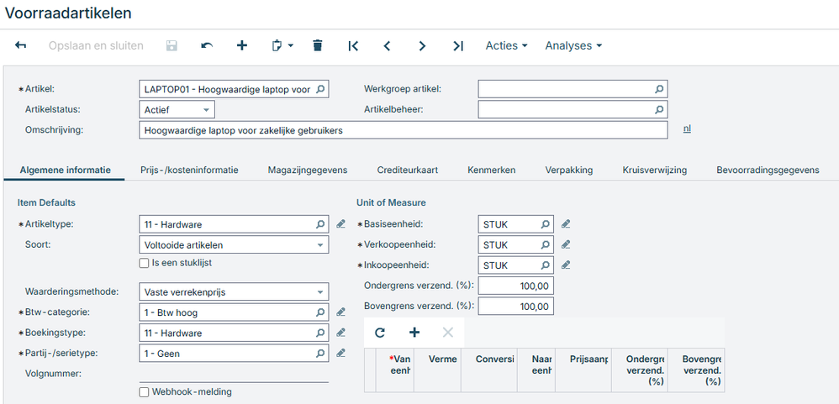839x404 pixels.
Task: Add a new record with plus icon
Action: tap(242, 45)
